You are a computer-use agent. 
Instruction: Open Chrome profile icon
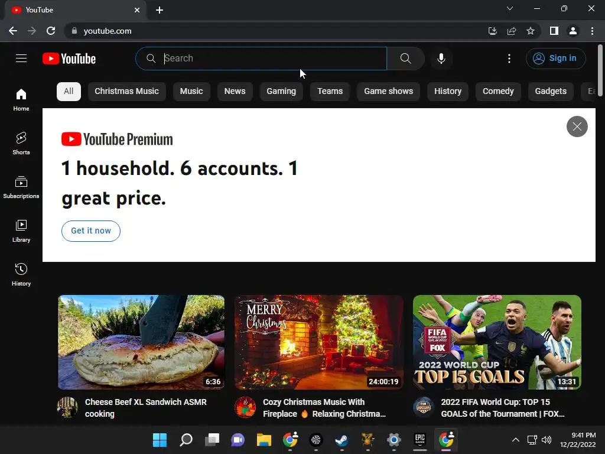click(573, 31)
